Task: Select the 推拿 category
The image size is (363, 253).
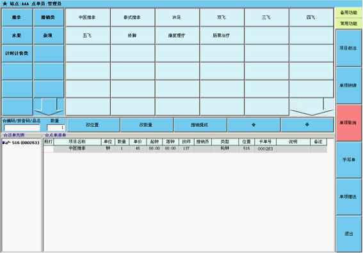Action: pyautogui.click(x=17, y=17)
